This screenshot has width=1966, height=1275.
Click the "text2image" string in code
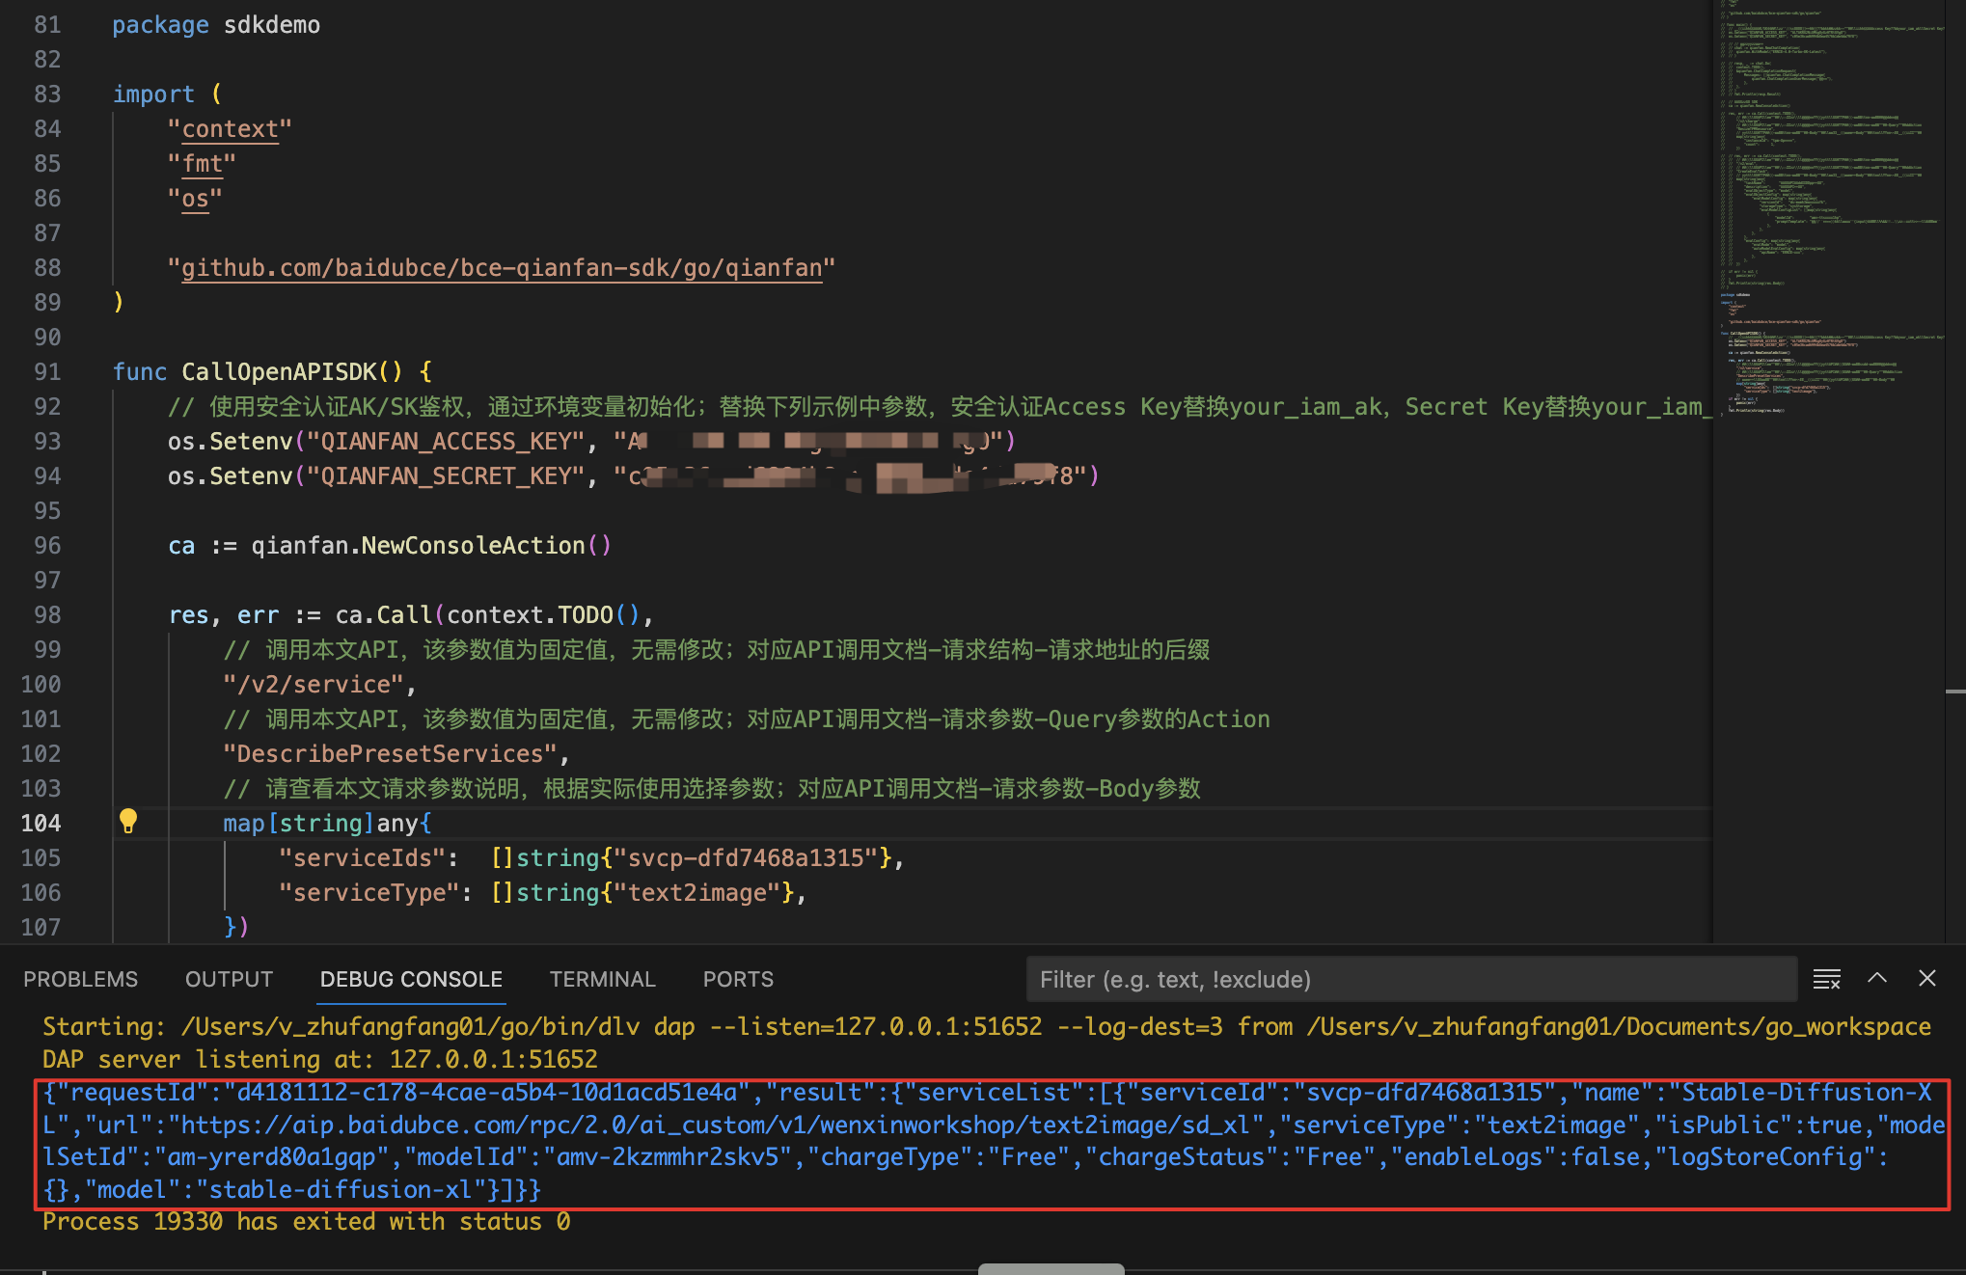[697, 892]
